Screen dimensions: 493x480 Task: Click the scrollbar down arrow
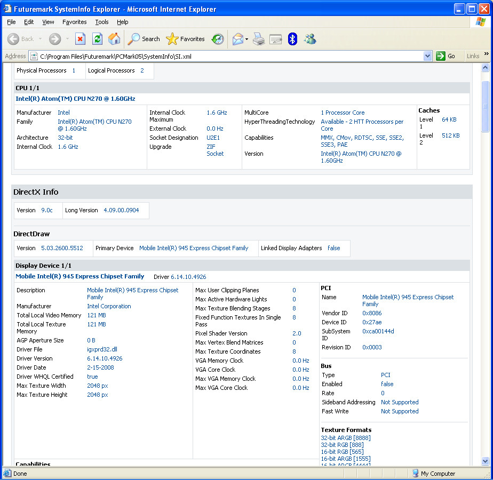click(x=485, y=461)
